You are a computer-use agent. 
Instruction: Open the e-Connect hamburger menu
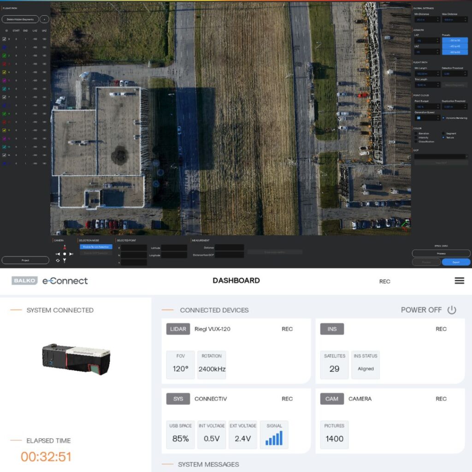click(x=459, y=281)
